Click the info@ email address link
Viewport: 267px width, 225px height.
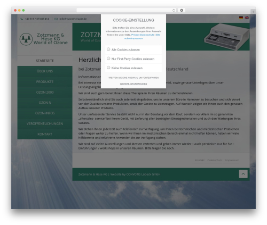click(73, 19)
